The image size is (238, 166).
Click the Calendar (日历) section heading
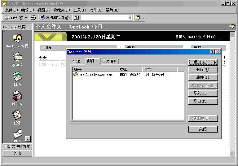click(x=47, y=48)
